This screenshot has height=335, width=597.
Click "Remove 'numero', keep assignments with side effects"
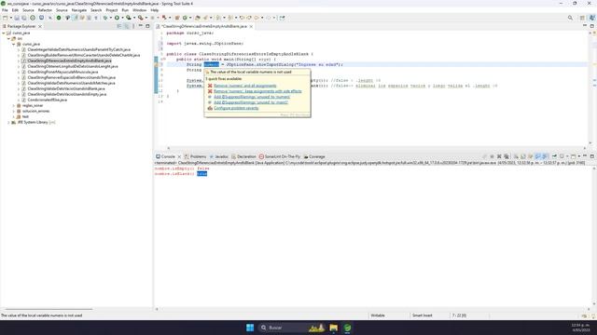[x=257, y=91]
